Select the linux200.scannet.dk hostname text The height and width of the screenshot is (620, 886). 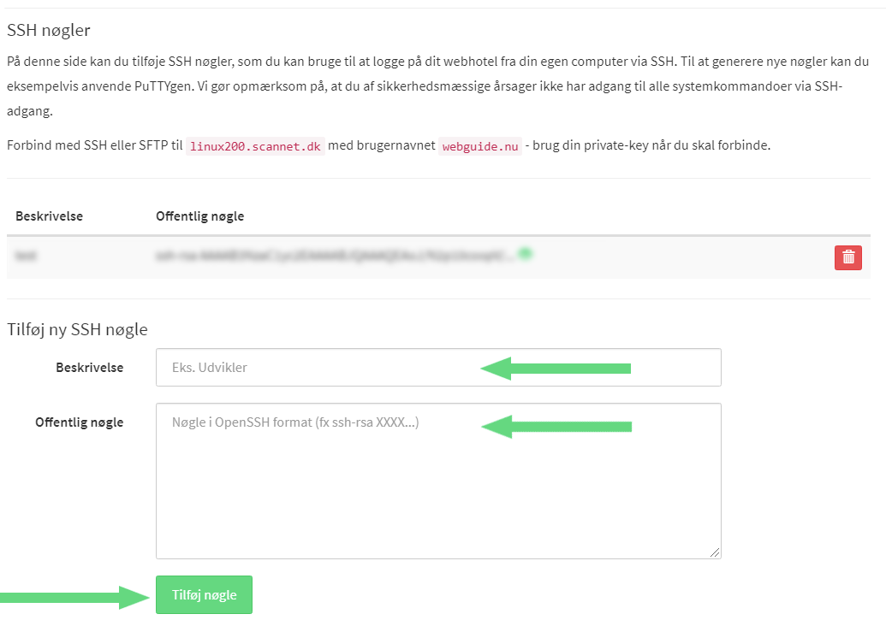[255, 146]
